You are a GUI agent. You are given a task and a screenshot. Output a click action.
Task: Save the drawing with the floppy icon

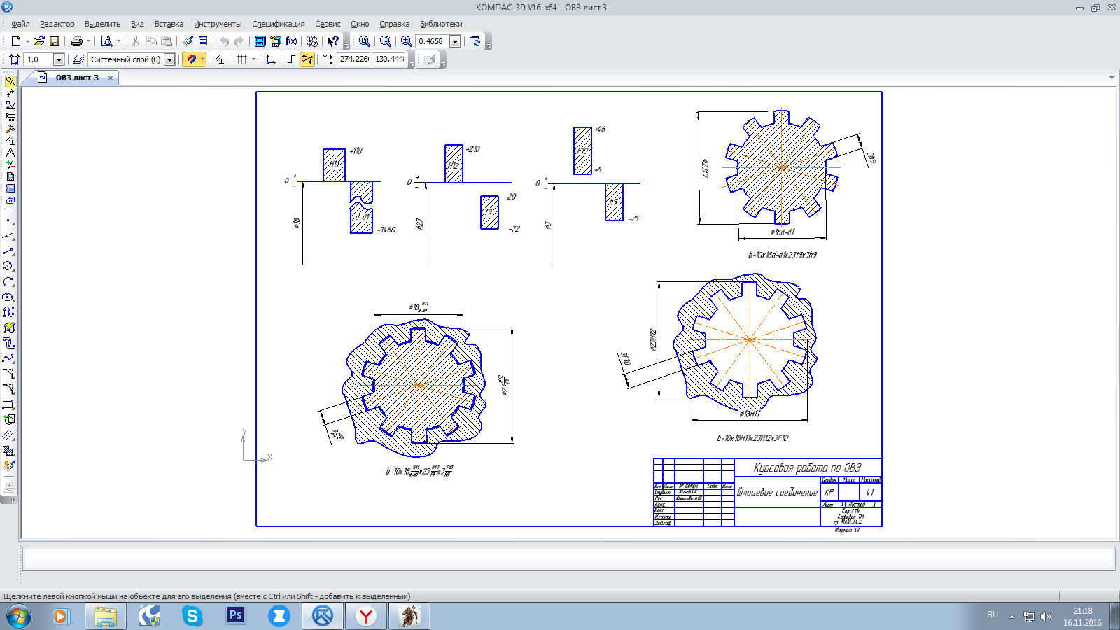pos(55,41)
